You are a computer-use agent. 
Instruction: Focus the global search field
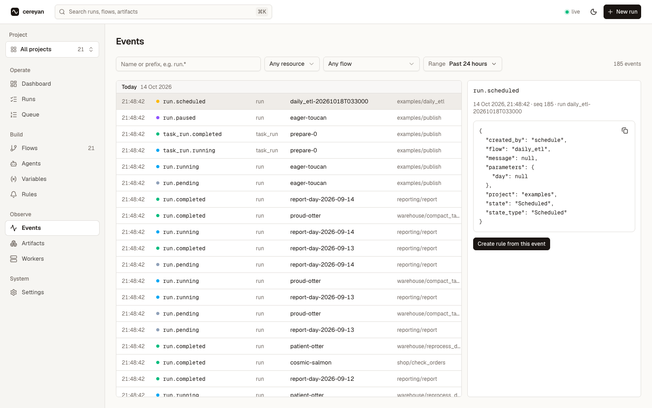163,12
